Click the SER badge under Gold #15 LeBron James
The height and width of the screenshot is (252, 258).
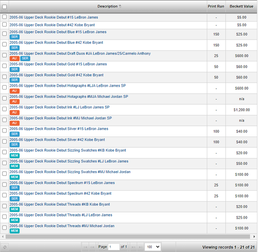coord(14,69)
